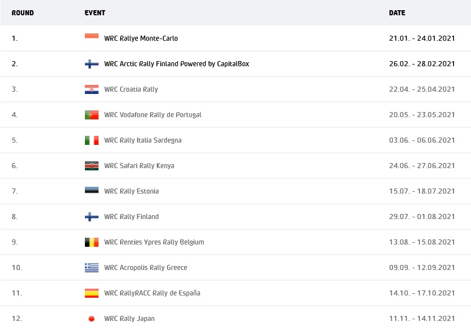The width and height of the screenshot is (471, 330).
Task: Click the Kenya flag icon
Action: coord(92,166)
